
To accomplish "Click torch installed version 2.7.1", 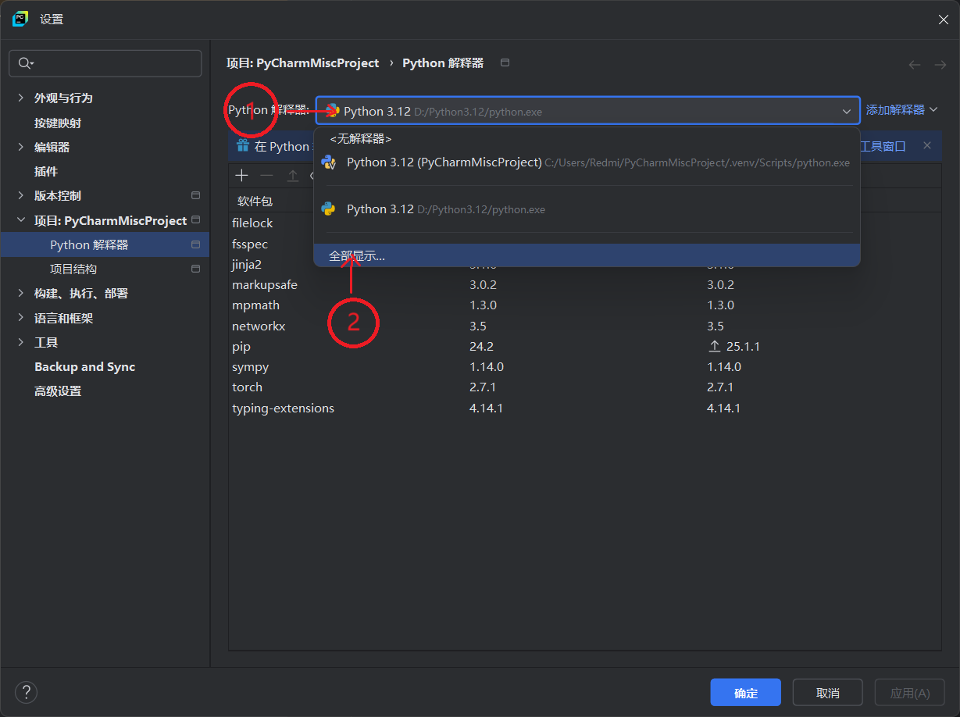I will 483,387.
